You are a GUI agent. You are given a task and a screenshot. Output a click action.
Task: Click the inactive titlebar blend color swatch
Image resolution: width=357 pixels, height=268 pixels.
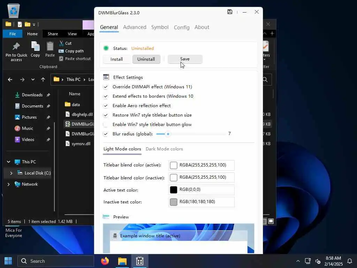(174, 177)
